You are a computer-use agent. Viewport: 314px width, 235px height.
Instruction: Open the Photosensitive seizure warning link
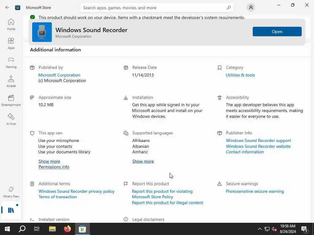[x=255, y=191]
